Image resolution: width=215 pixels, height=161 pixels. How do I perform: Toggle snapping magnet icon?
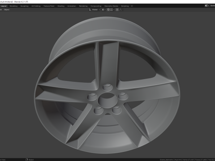(x=108, y=10)
